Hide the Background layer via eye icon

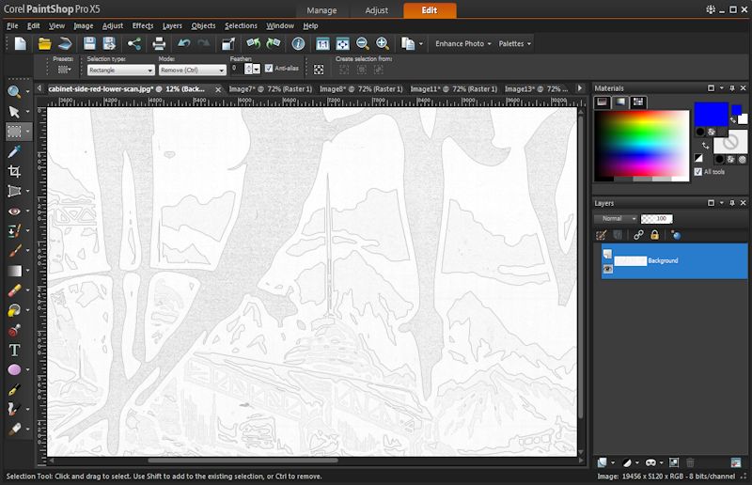point(607,269)
